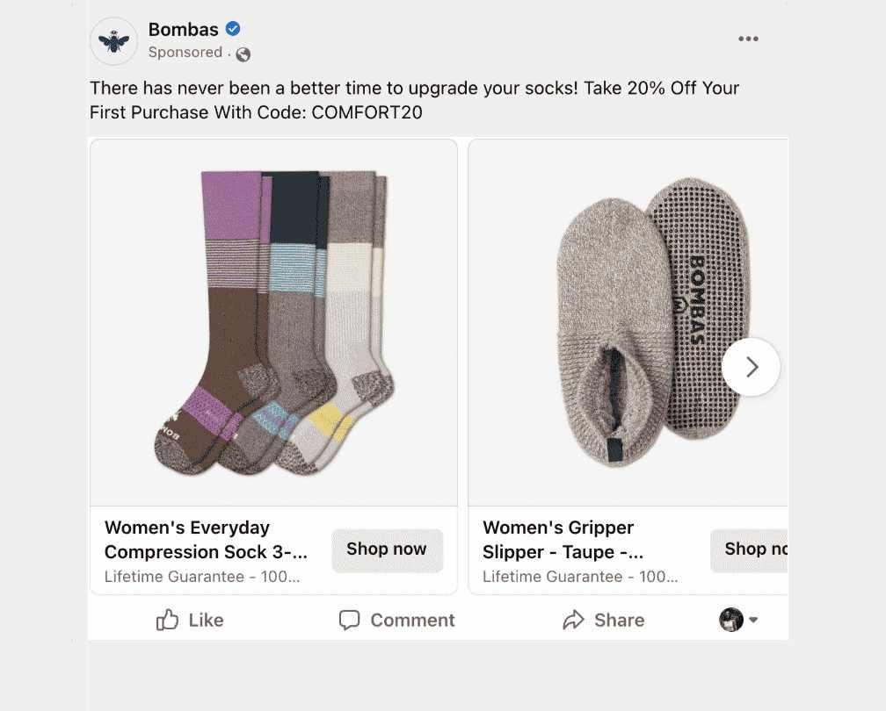
Task: Open the Bombas page by clicking its name
Action: [184, 28]
